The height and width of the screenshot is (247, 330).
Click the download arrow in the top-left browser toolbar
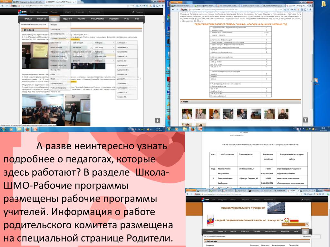pyautogui.click(x=163, y=6)
